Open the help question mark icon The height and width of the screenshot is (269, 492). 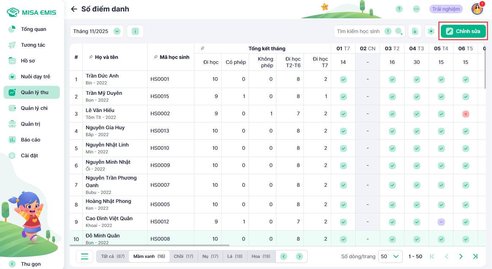pyautogui.click(x=399, y=9)
